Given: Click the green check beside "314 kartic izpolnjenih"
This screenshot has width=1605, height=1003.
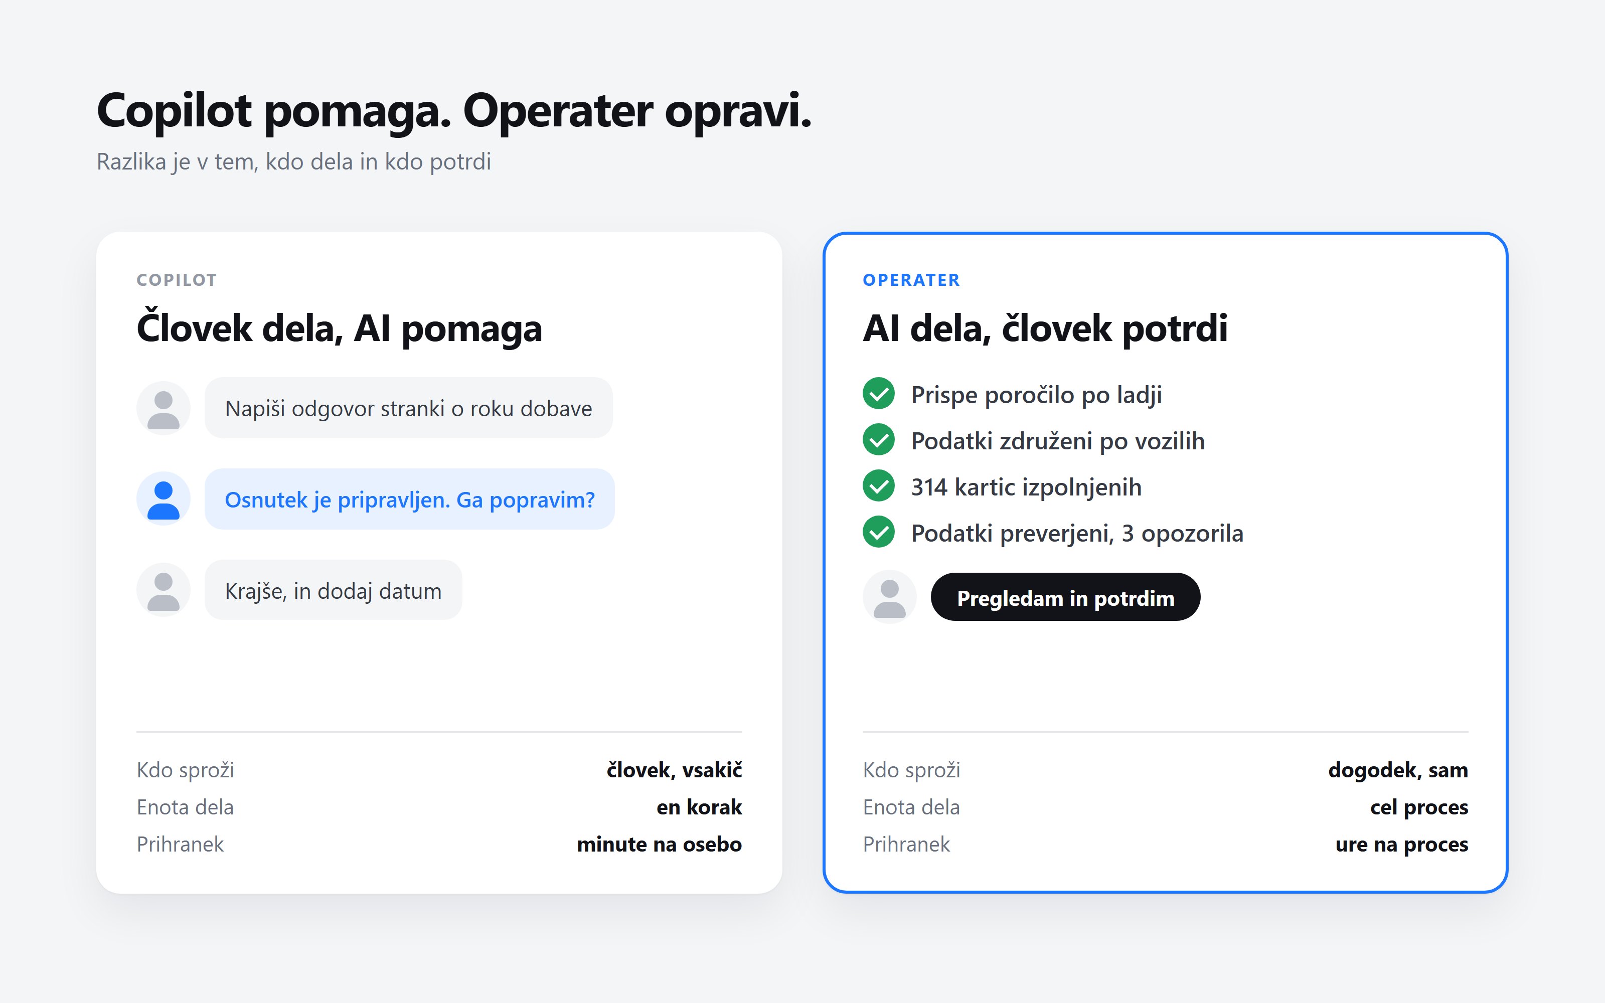Looking at the screenshot, I should [879, 485].
